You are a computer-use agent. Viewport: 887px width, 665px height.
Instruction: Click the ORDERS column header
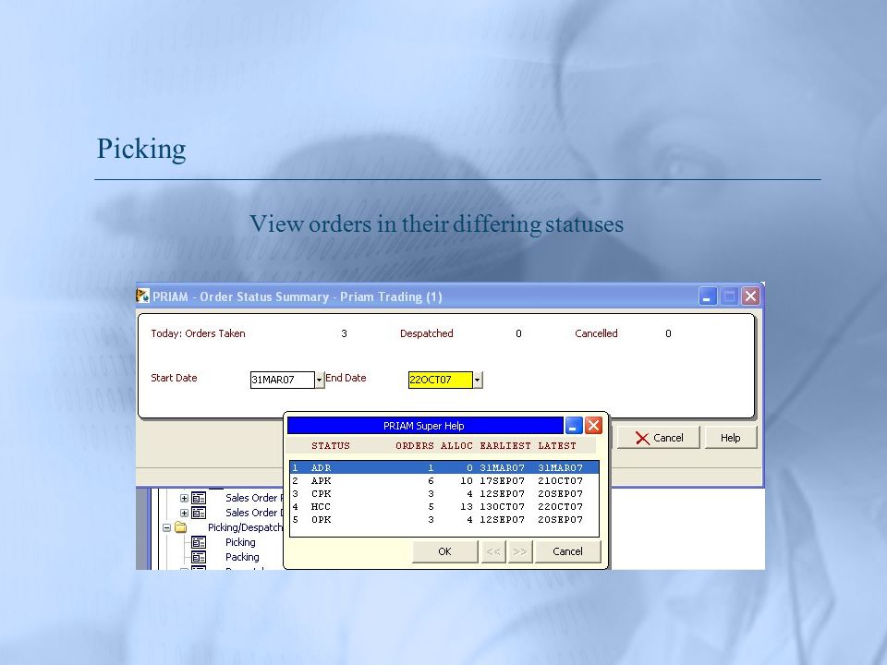pos(415,445)
